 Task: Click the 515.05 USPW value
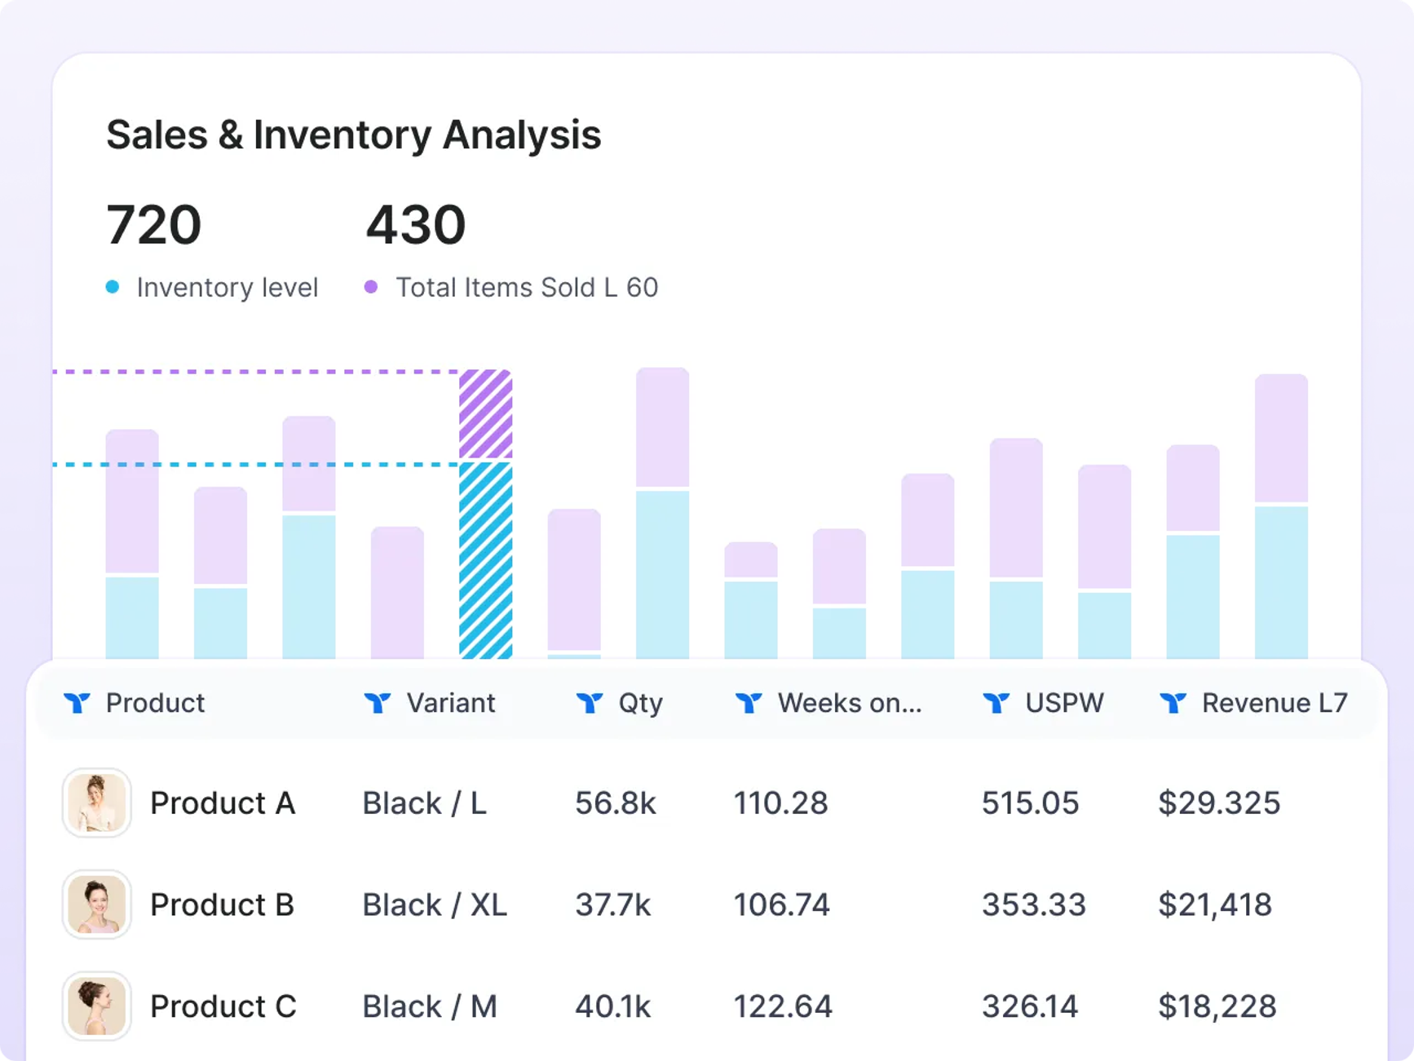1031,803
